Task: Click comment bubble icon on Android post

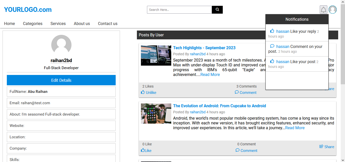Action: 237,150
